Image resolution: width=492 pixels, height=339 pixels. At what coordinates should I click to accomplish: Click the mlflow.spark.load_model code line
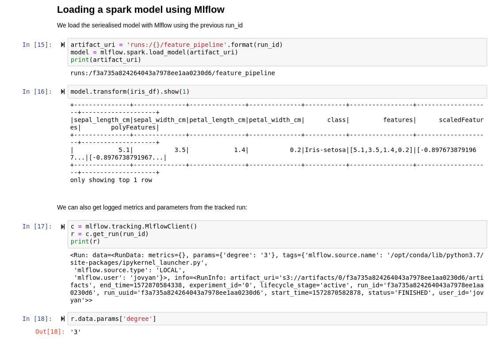[x=154, y=52]
